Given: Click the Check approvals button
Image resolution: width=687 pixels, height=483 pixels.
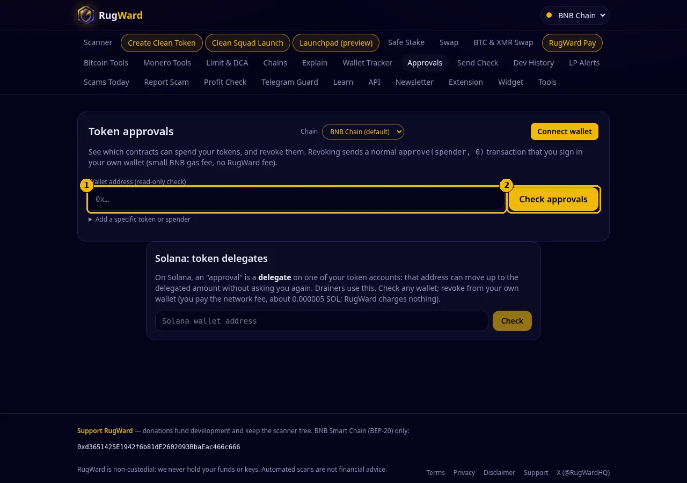Looking at the screenshot, I should click(553, 199).
